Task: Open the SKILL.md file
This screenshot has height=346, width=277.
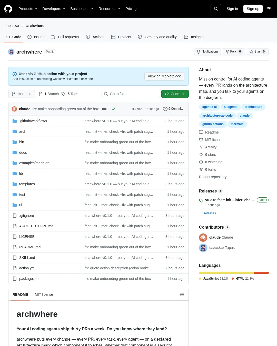Action: [27, 258]
